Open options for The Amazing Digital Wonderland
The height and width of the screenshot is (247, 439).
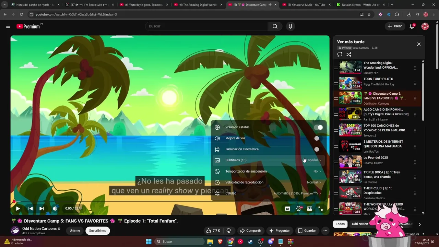[x=415, y=68]
